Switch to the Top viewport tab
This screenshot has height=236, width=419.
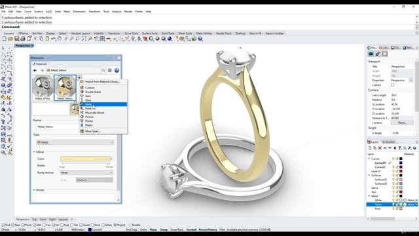35,220
